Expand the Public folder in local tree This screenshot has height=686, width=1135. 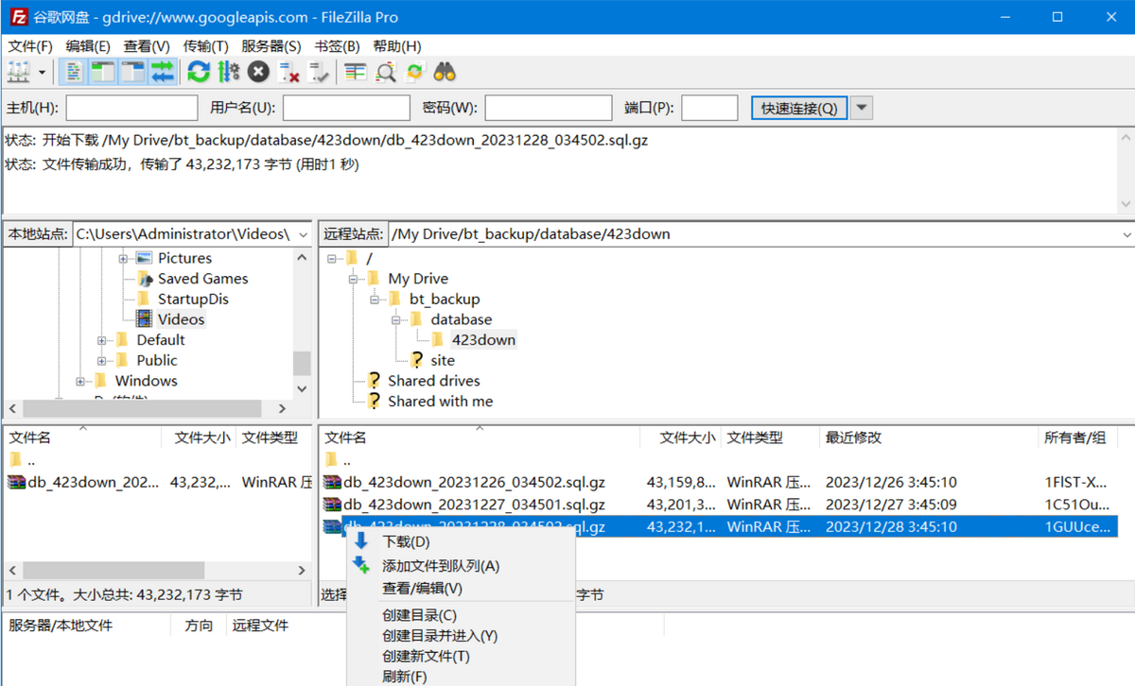point(102,361)
